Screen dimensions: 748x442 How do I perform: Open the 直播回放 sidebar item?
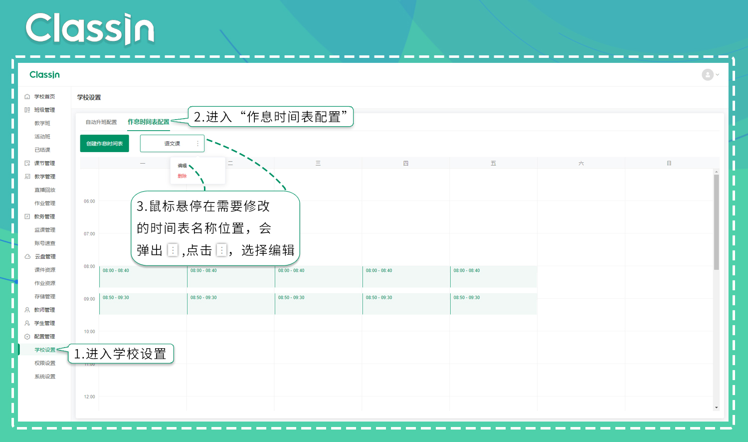click(45, 190)
